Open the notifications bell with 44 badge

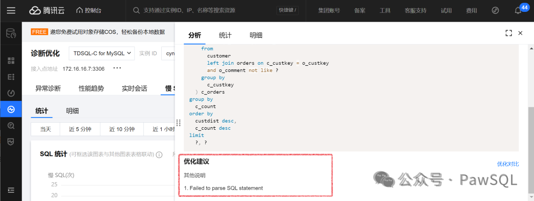518,10
